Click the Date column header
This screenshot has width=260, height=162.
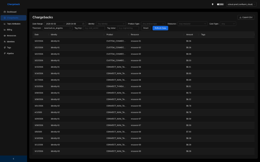(41, 35)
